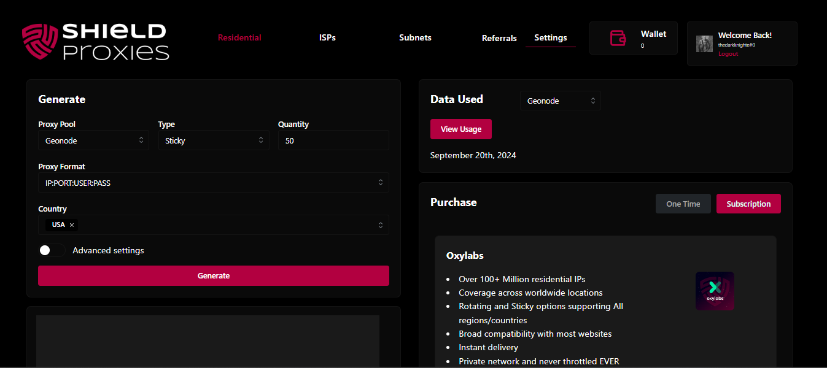The height and width of the screenshot is (368, 827).
Task: Click the Shield Proxies logo
Action: 96,42
